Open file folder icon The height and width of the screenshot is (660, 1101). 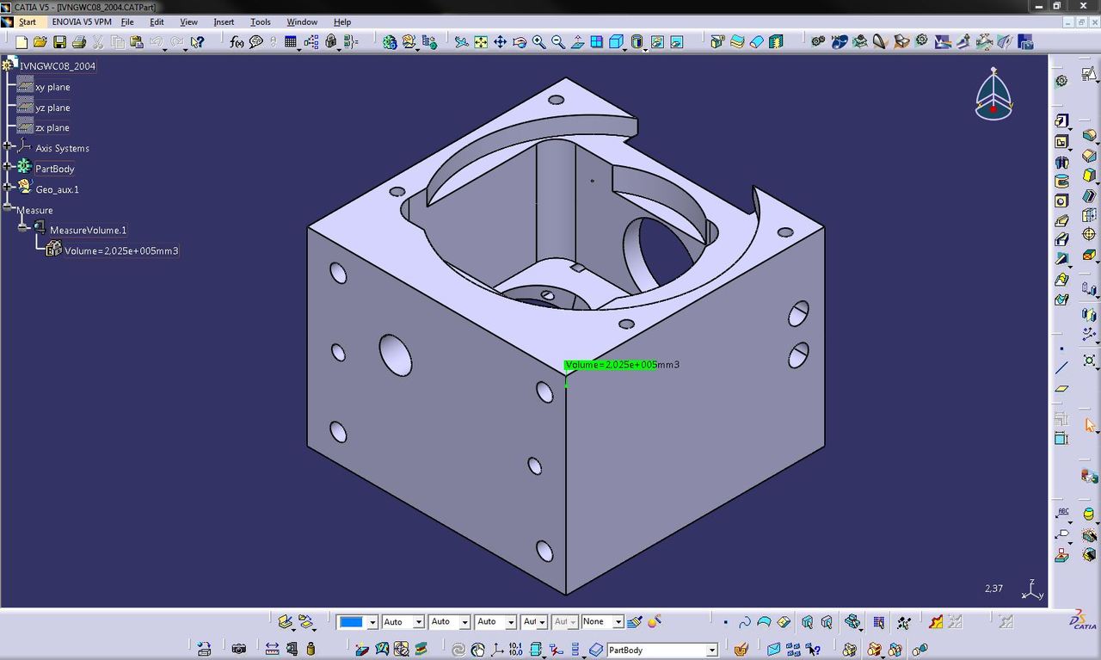point(40,41)
